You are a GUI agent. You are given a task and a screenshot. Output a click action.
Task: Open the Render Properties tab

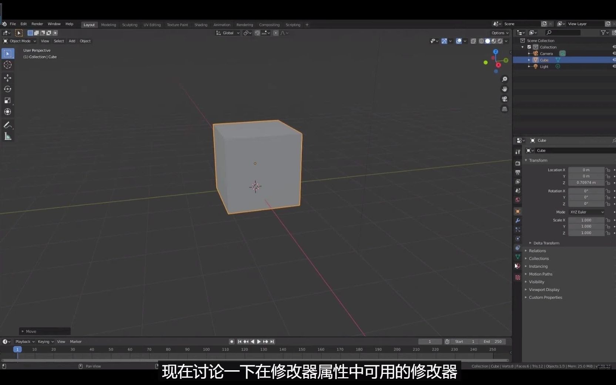pyautogui.click(x=517, y=163)
